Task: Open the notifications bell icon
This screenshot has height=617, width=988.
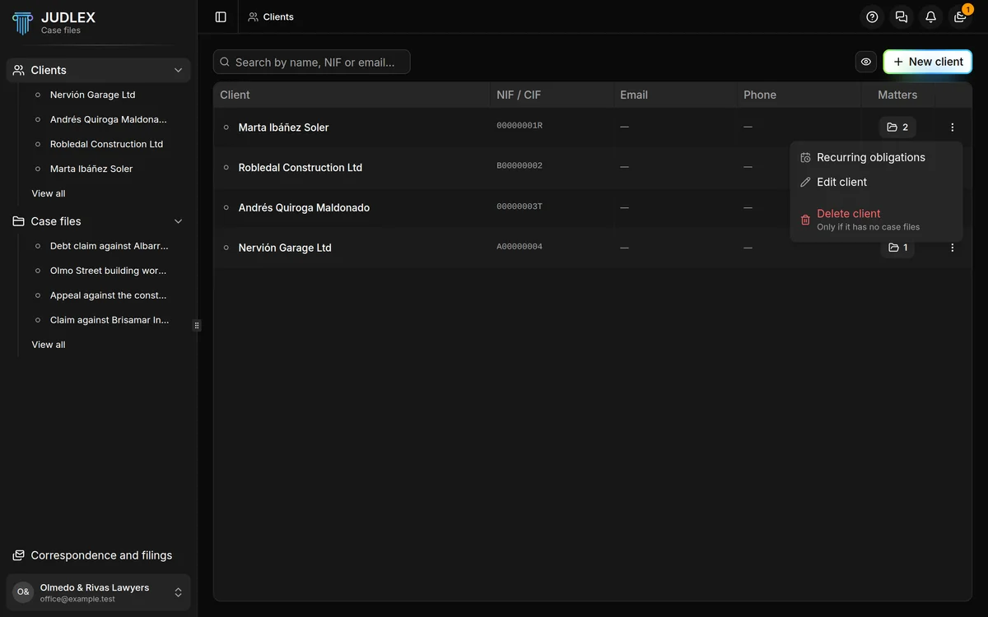Action: (930, 16)
